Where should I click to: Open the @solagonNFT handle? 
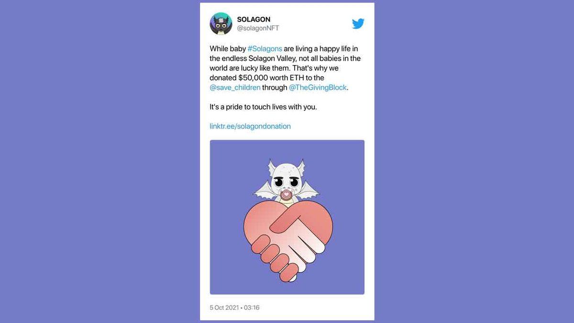pos(258,28)
